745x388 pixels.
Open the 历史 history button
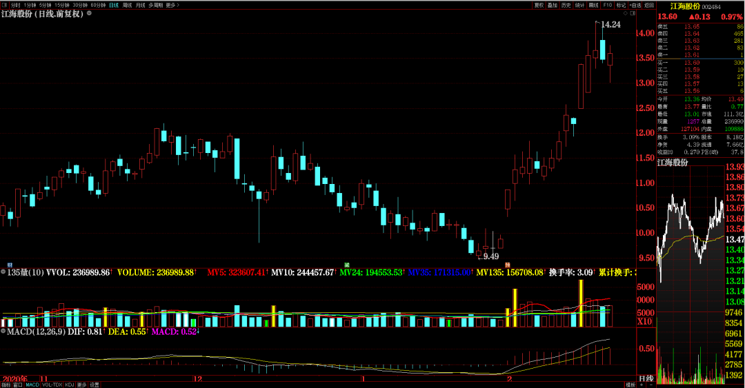click(566, 6)
